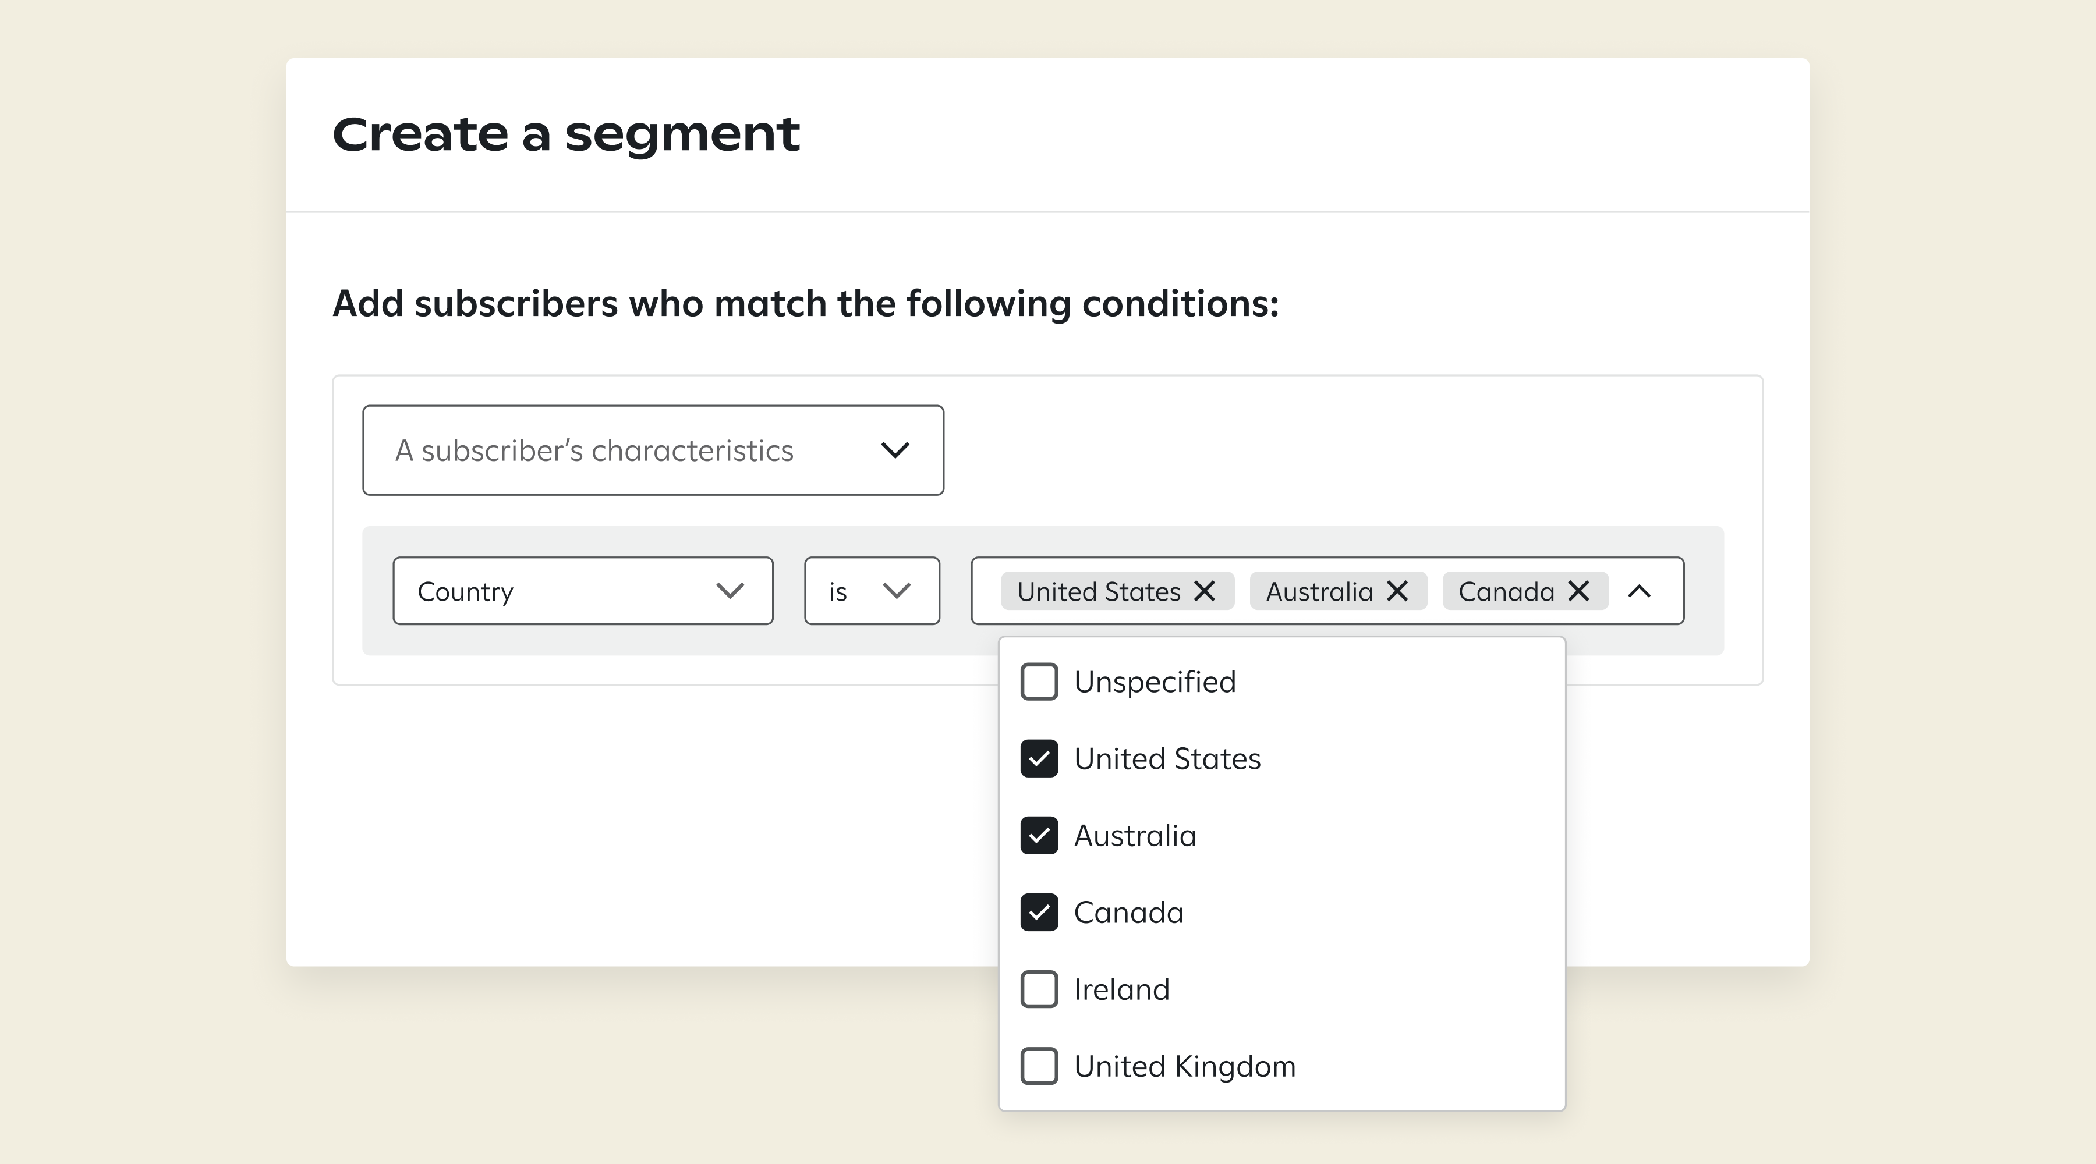Check the Ireland checkbox
2096x1164 pixels.
[1039, 989]
